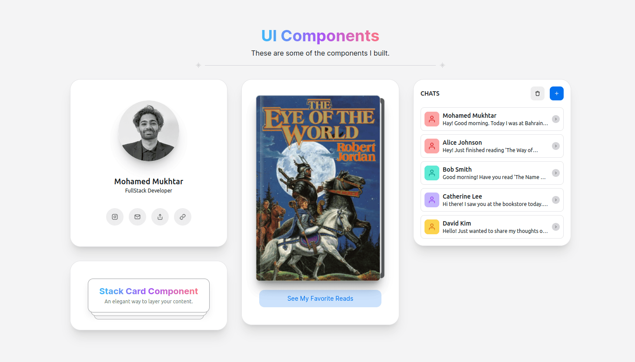635x362 pixels.
Task: Click Alice Johnson's avatar icon
Action: point(432,146)
